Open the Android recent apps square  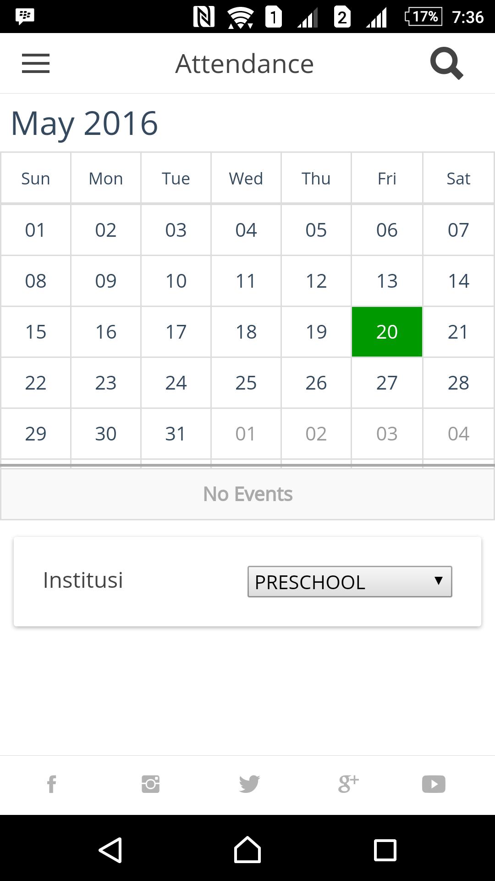click(x=385, y=850)
